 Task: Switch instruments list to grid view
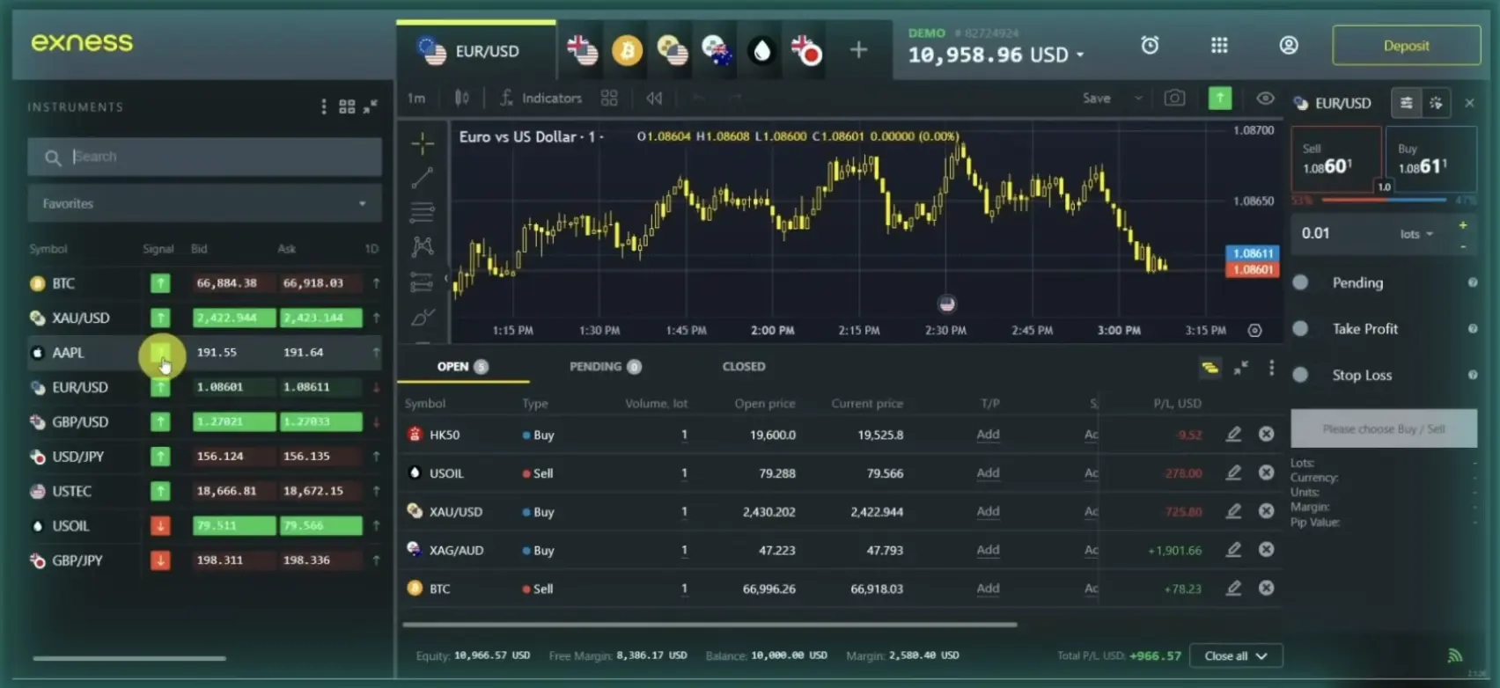click(x=347, y=106)
